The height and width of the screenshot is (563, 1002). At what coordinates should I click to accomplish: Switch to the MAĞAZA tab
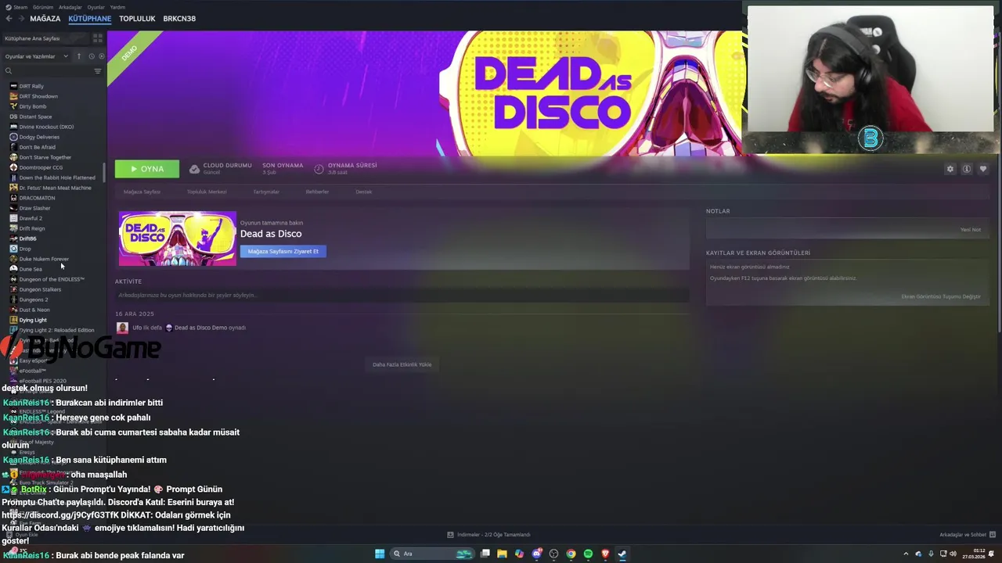tap(45, 18)
